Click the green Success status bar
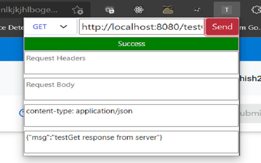This screenshot has height=163, width=261. [132, 44]
